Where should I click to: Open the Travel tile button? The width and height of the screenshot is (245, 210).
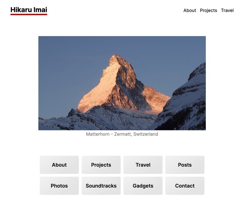point(143,165)
